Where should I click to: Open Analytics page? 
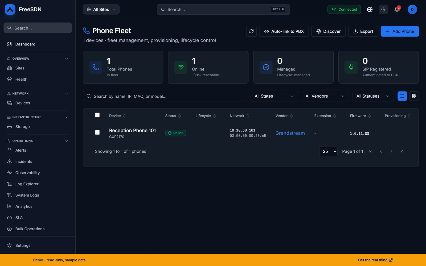point(38,206)
